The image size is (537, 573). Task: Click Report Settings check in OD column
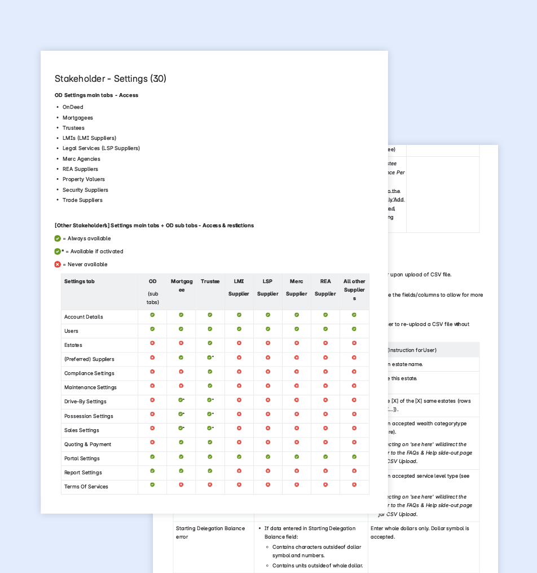pos(152,471)
